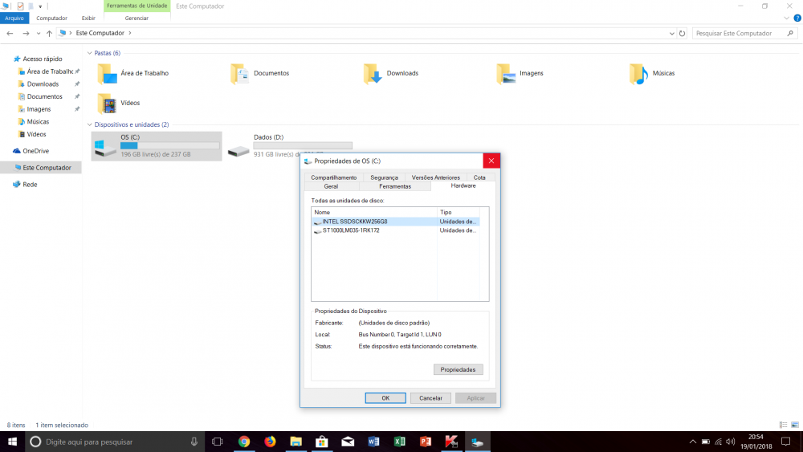Launch Google Chrome from taskbar
This screenshot has height=452, width=803.
click(x=244, y=442)
